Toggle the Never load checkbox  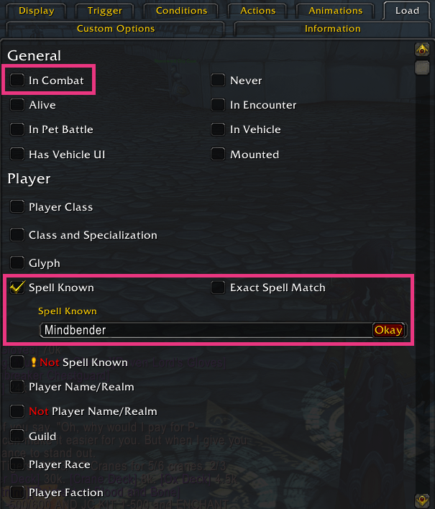pyautogui.click(x=218, y=81)
